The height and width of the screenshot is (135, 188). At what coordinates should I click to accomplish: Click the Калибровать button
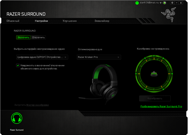pyautogui.click(x=155, y=99)
